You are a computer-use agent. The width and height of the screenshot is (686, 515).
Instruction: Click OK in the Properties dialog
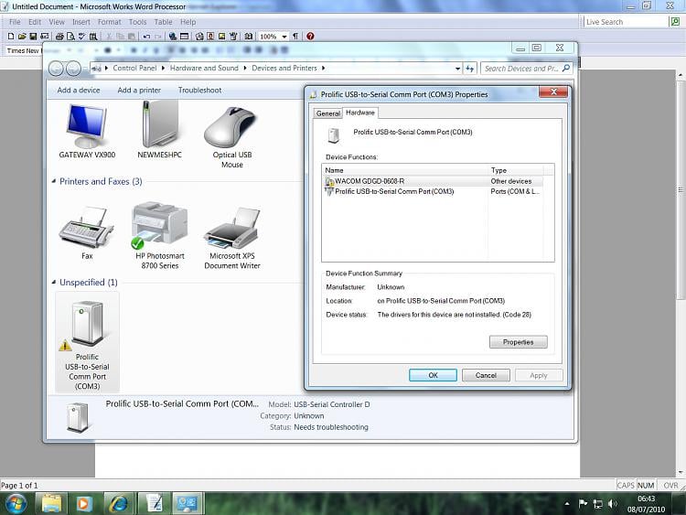tap(433, 375)
